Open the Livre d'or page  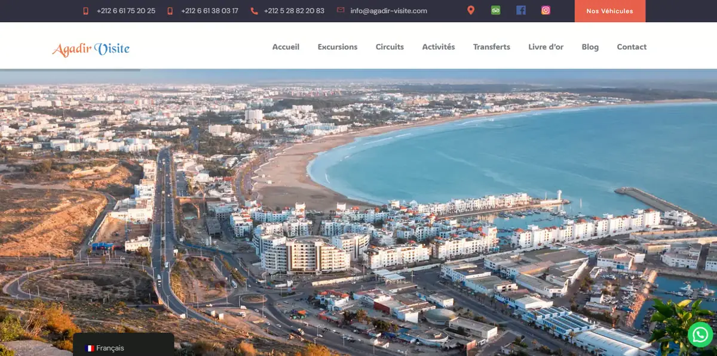[x=546, y=47]
